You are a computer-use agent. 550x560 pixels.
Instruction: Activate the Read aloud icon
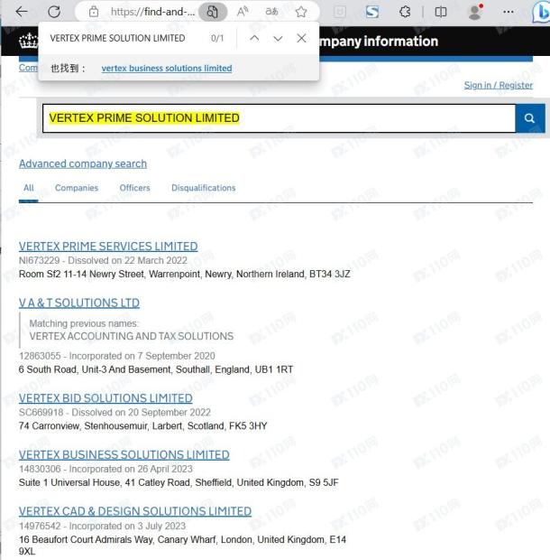point(243,12)
